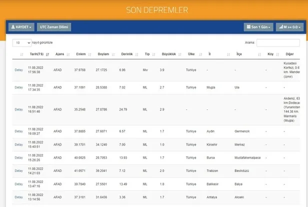The image size is (308, 207).
Task: Open Detay for the 17:34:35 earthquake
Action: point(18,87)
